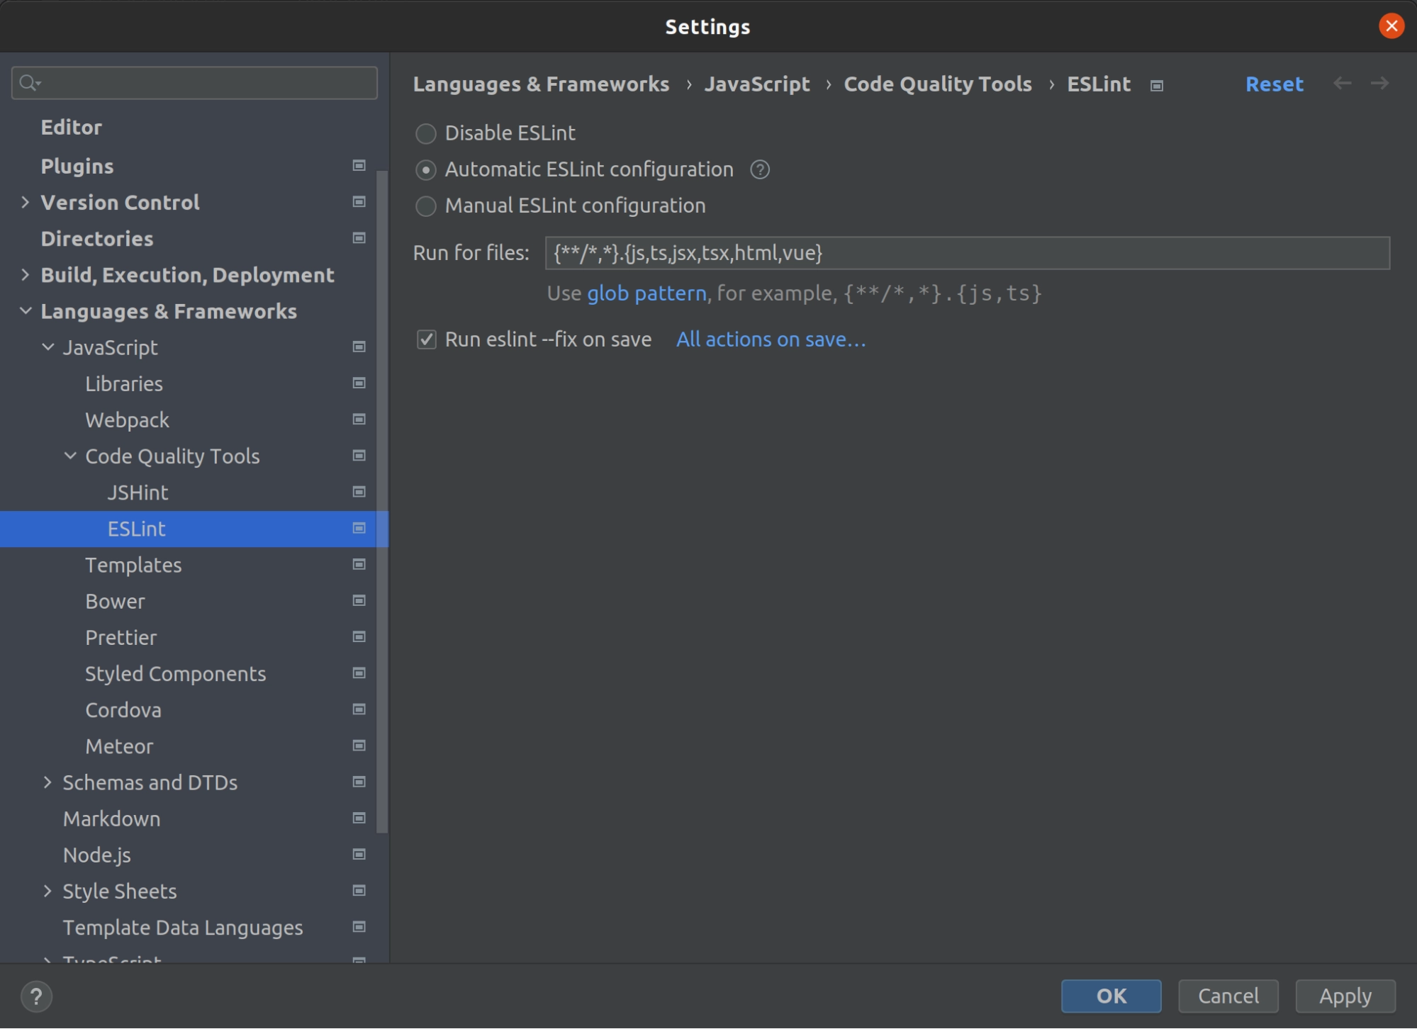Expand the Version Control section
The image size is (1417, 1029).
(x=24, y=201)
